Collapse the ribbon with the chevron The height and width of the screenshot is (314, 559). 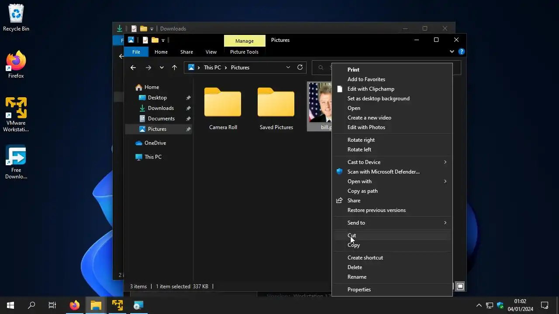click(452, 51)
